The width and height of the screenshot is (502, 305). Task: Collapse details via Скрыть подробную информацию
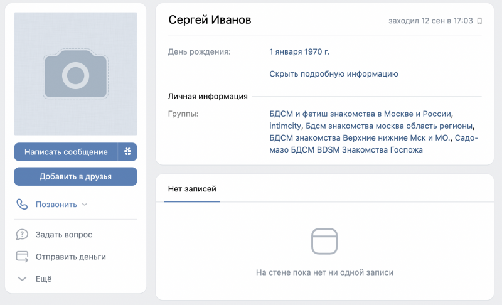(x=334, y=74)
